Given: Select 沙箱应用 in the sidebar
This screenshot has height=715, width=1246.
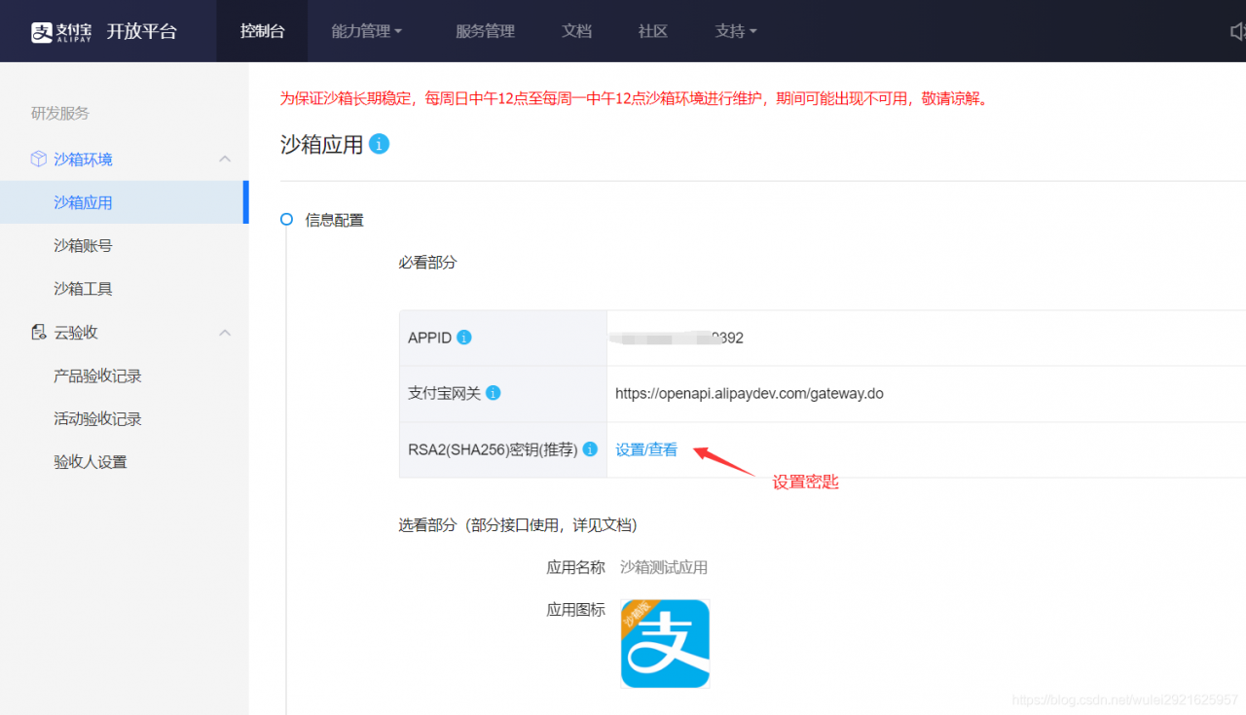Looking at the screenshot, I should pyautogui.click(x=124, y=202).
